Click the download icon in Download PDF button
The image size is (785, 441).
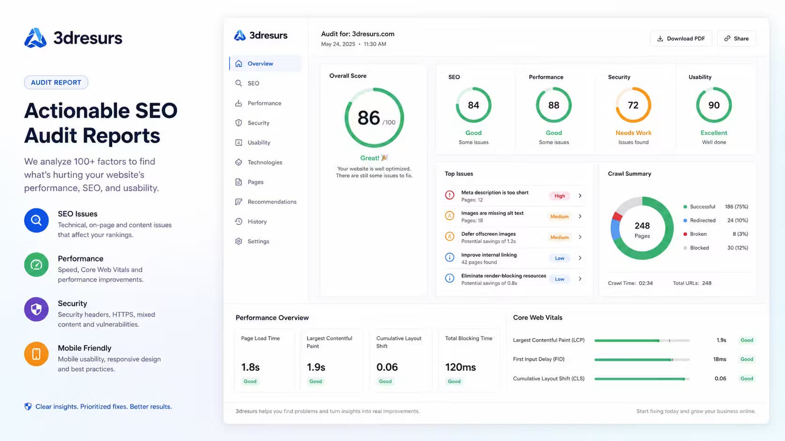click(x=660, y=38)
